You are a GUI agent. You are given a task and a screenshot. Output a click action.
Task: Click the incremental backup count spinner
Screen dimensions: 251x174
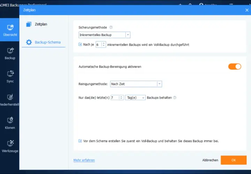104,45
